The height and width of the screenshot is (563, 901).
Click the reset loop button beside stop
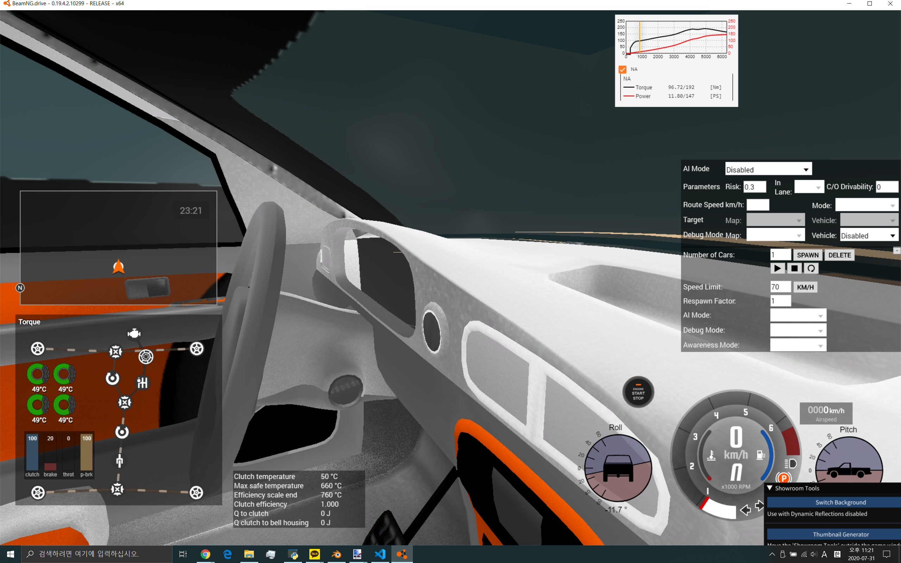coord(811,268)
